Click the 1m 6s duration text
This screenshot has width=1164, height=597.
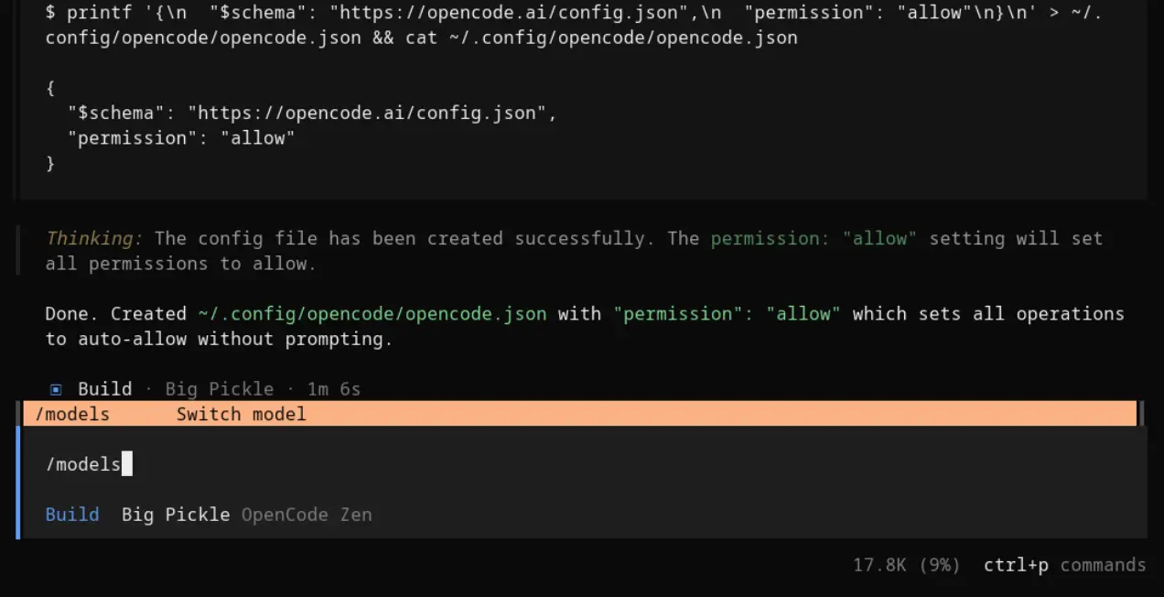tap(334, 389)
